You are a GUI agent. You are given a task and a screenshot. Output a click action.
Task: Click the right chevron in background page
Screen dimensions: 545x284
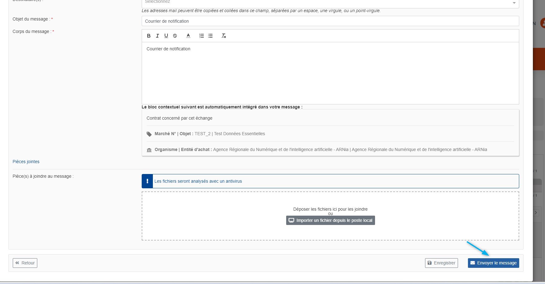pyautogui.click(x=536, y=213)
